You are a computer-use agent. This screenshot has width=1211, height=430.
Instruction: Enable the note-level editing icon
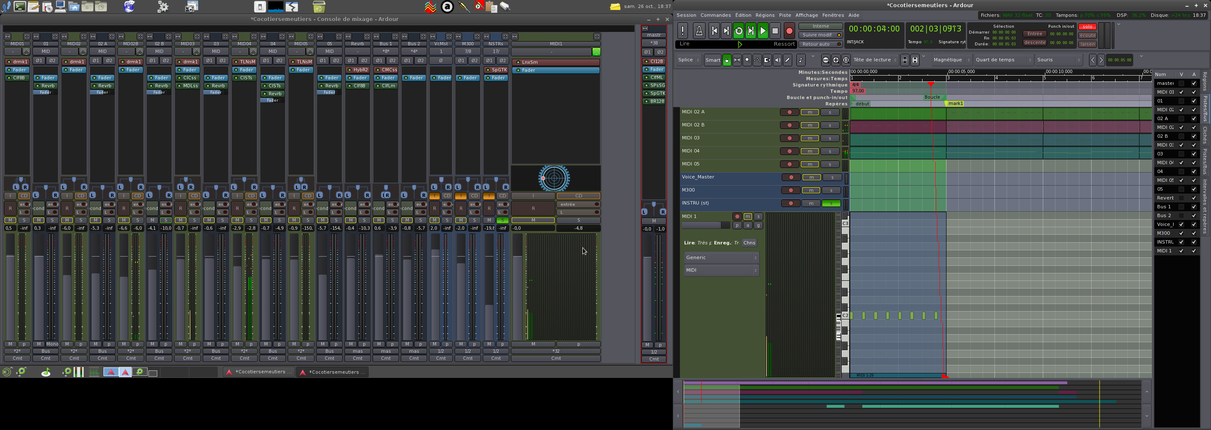click(801, 60)
